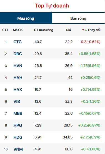Open the HVN stock code link

point(18,66)
